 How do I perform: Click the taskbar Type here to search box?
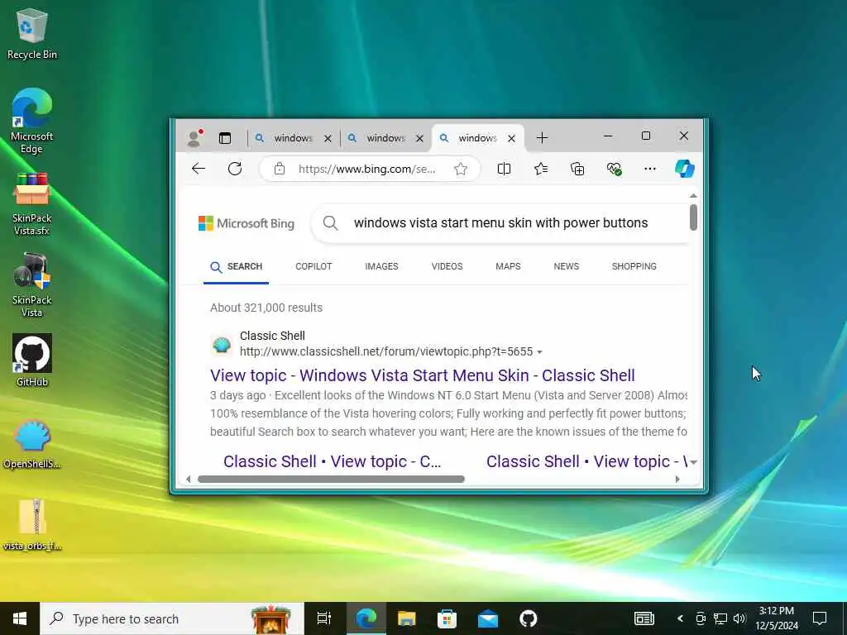coord(172,618)
